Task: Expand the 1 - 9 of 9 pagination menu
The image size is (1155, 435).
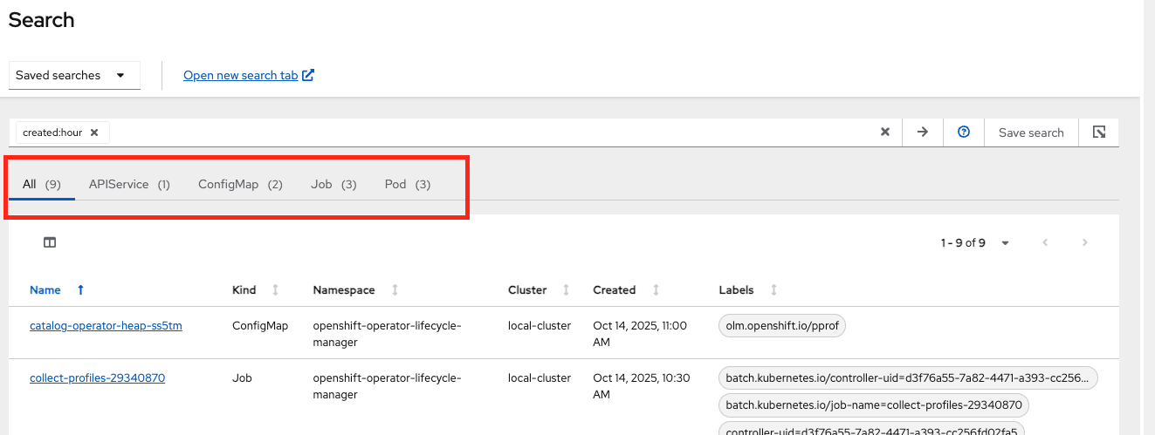Action: click(974, 242)
